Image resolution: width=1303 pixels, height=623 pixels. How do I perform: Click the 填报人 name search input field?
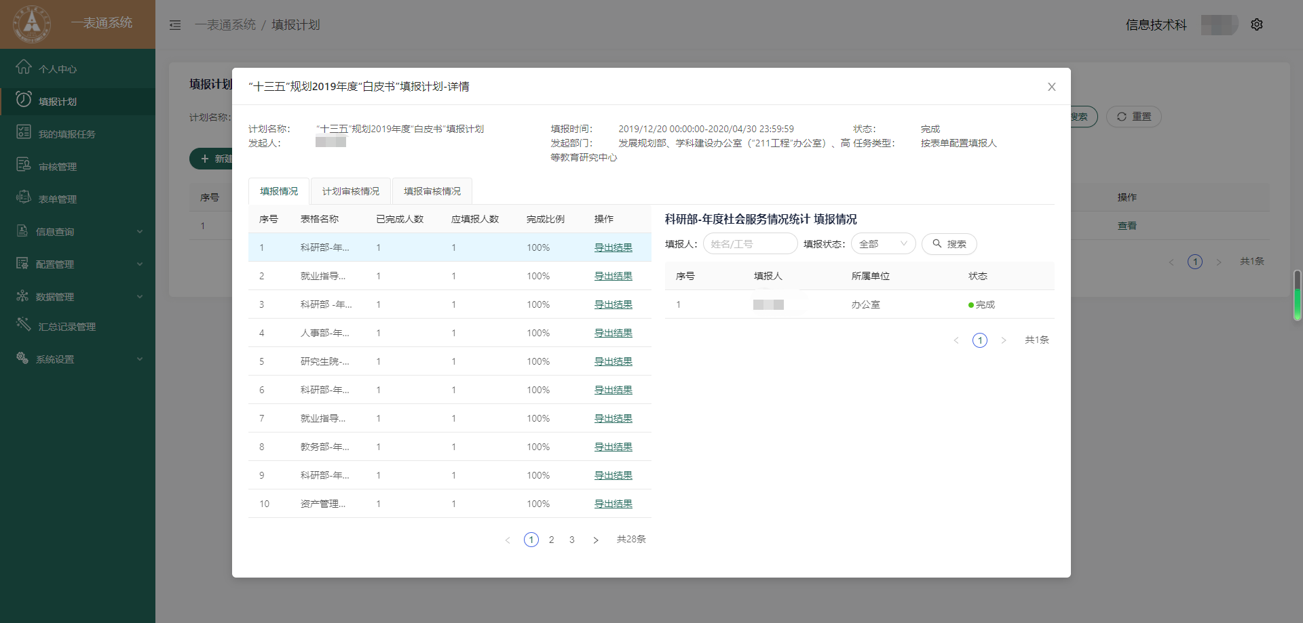coord(750,244)
